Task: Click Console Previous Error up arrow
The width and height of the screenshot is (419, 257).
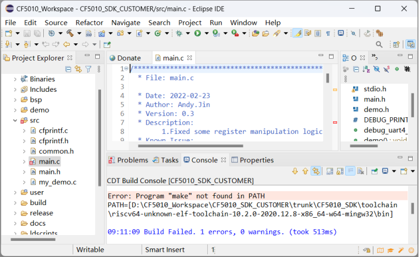Action: pyautogui.click(x=305, y=171)
